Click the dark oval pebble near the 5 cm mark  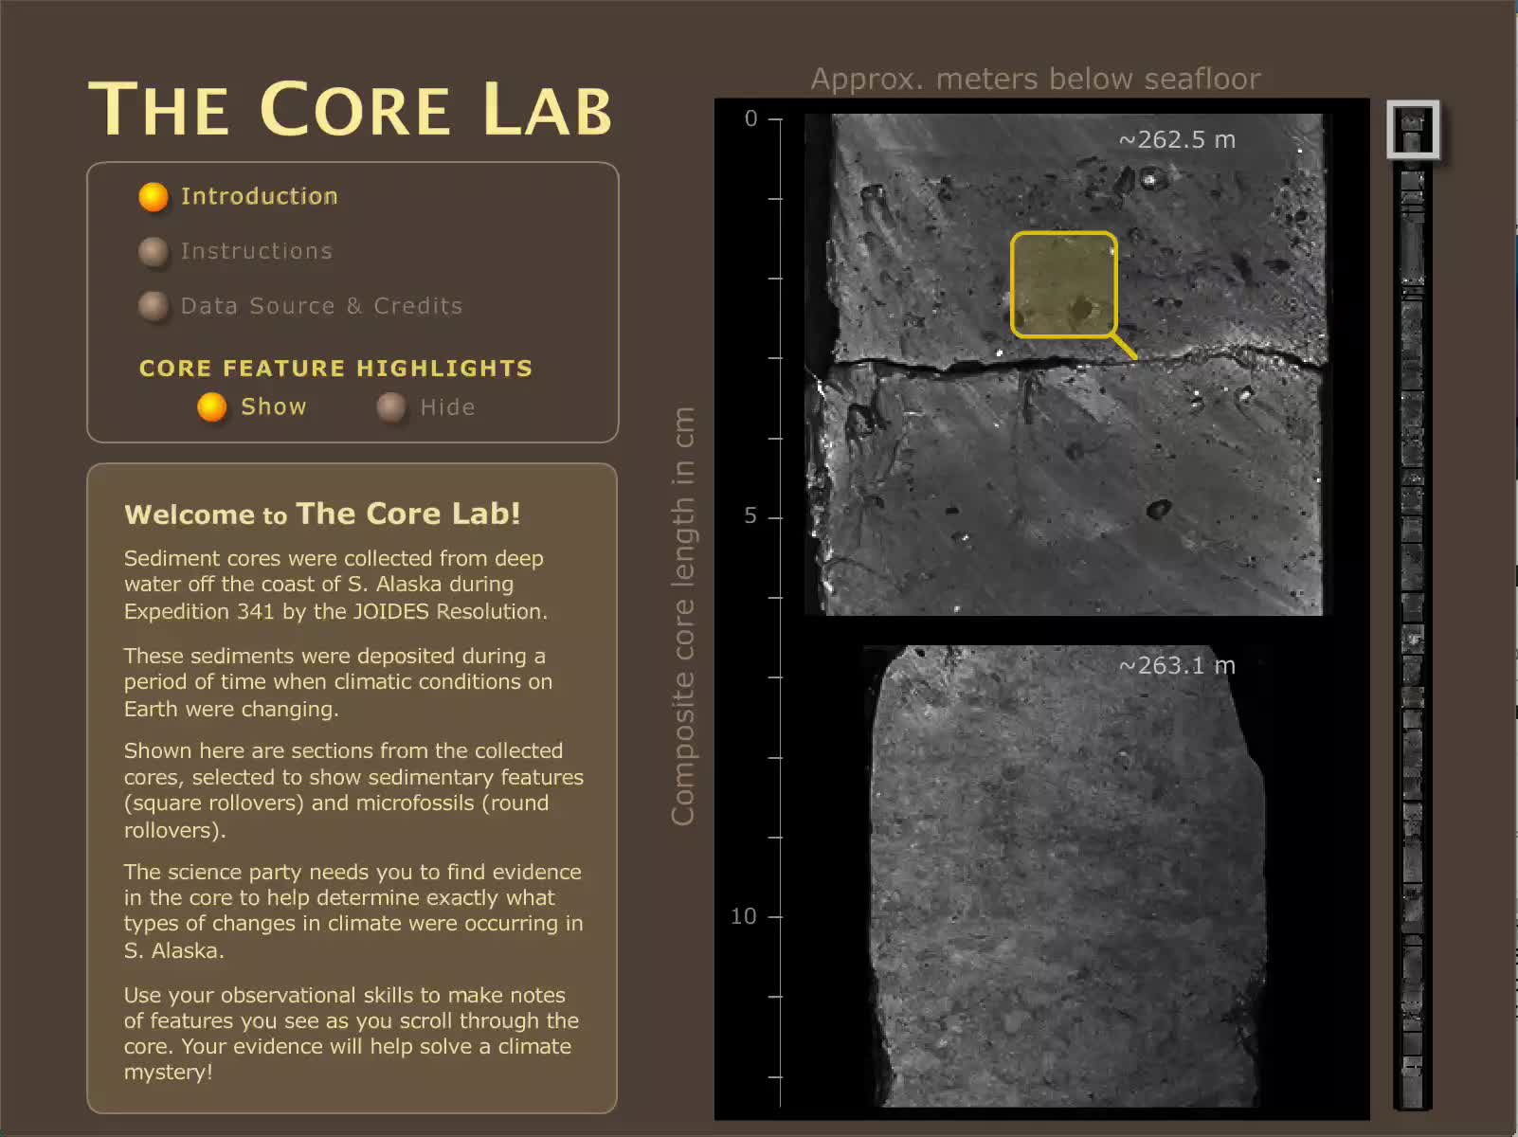click(1158, 510)
